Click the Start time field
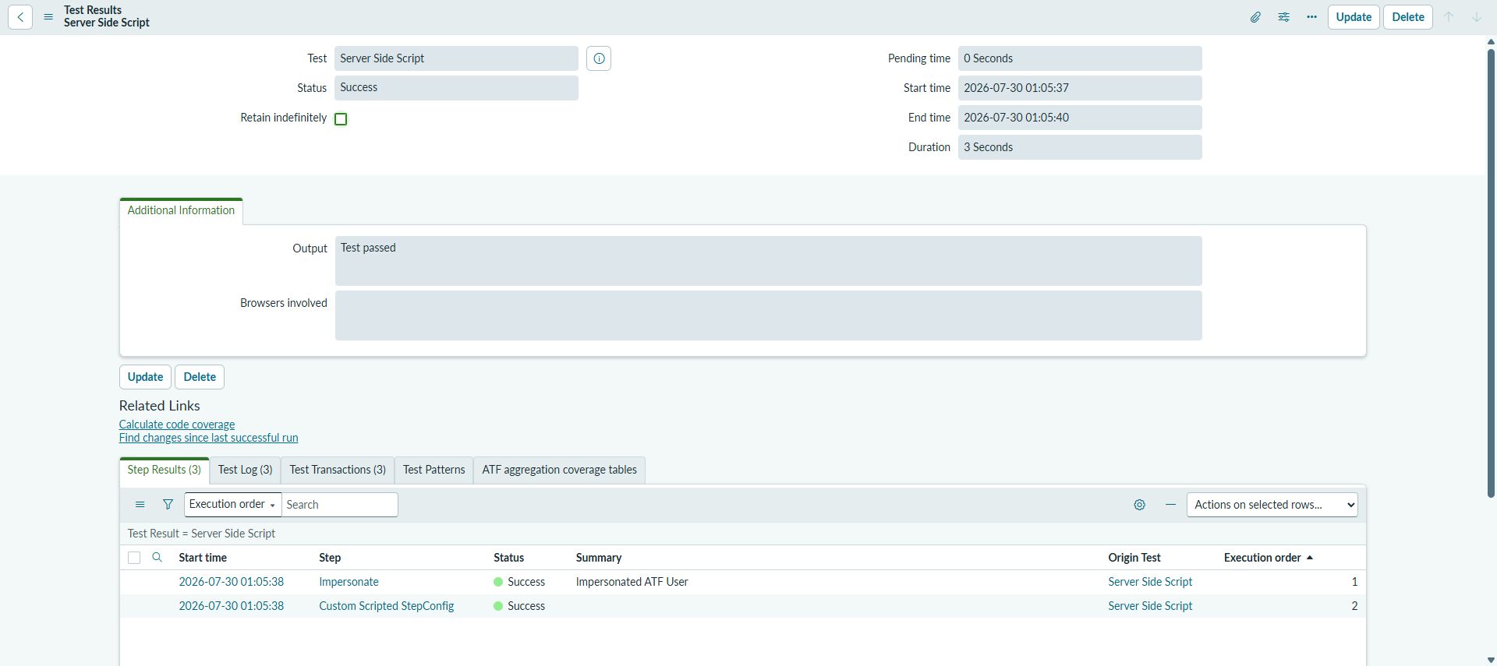This screenshot has width=1497, height=666. (1080, 88)
